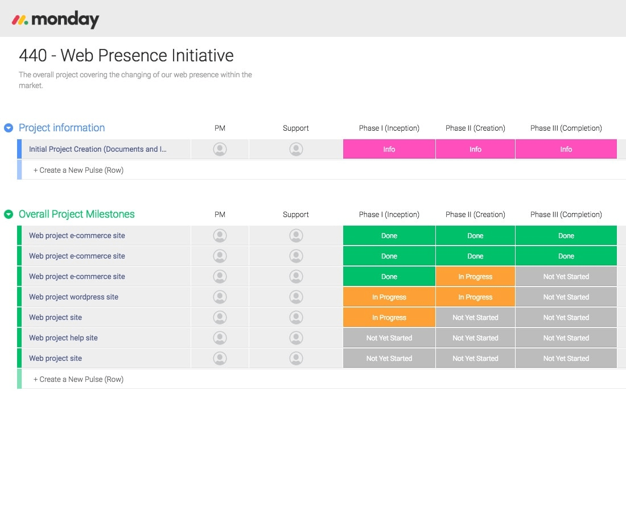The image size is (626, 520).
Task: Click the monday logo
Action: tap(55, 19)
